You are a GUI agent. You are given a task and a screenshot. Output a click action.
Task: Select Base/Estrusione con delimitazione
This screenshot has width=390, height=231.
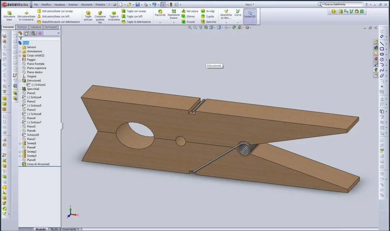59,22
